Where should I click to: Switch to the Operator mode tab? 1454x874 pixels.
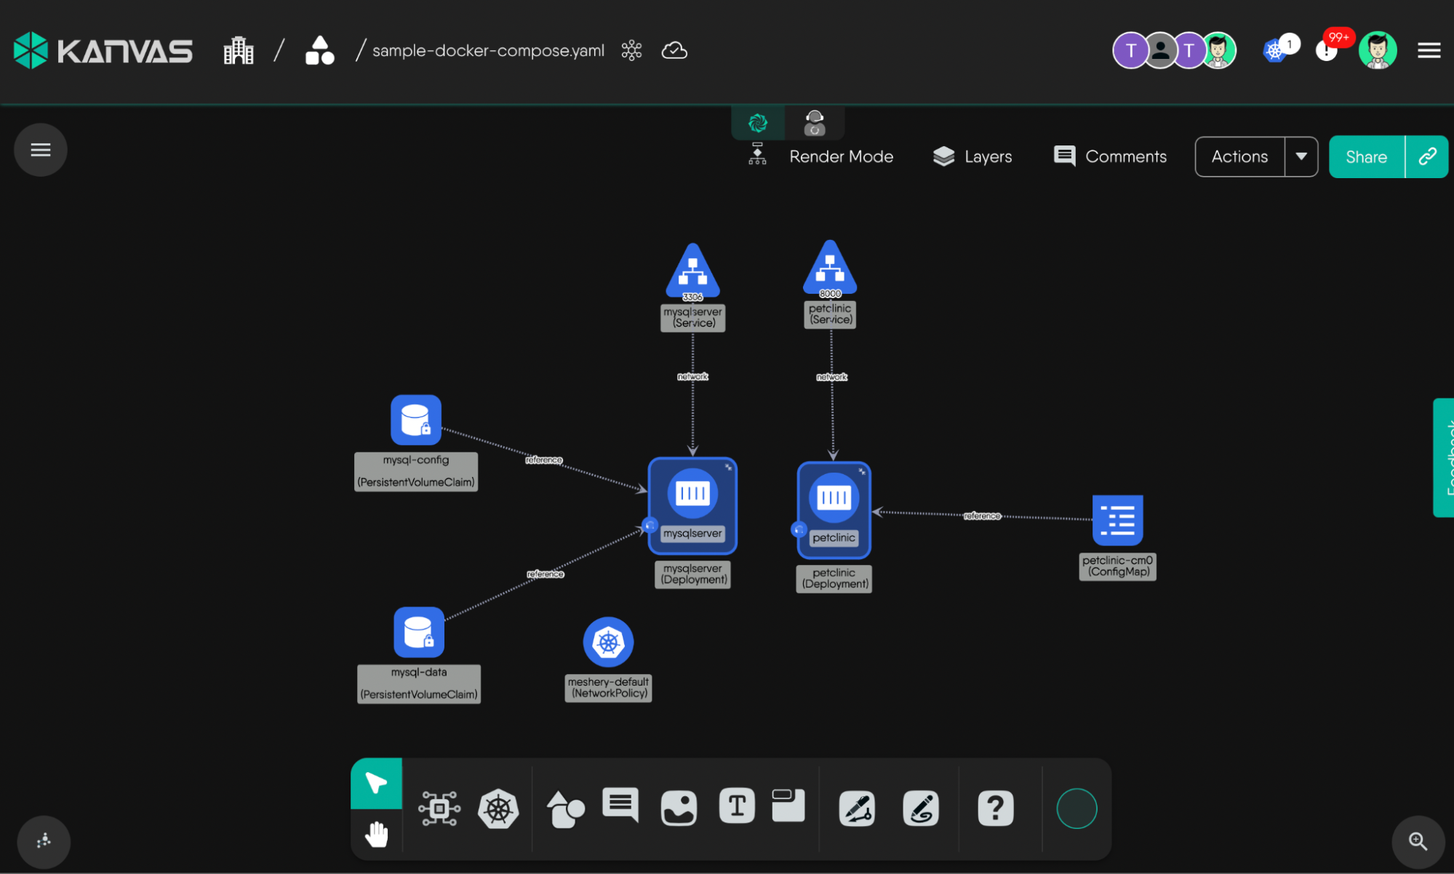point(815,123)
